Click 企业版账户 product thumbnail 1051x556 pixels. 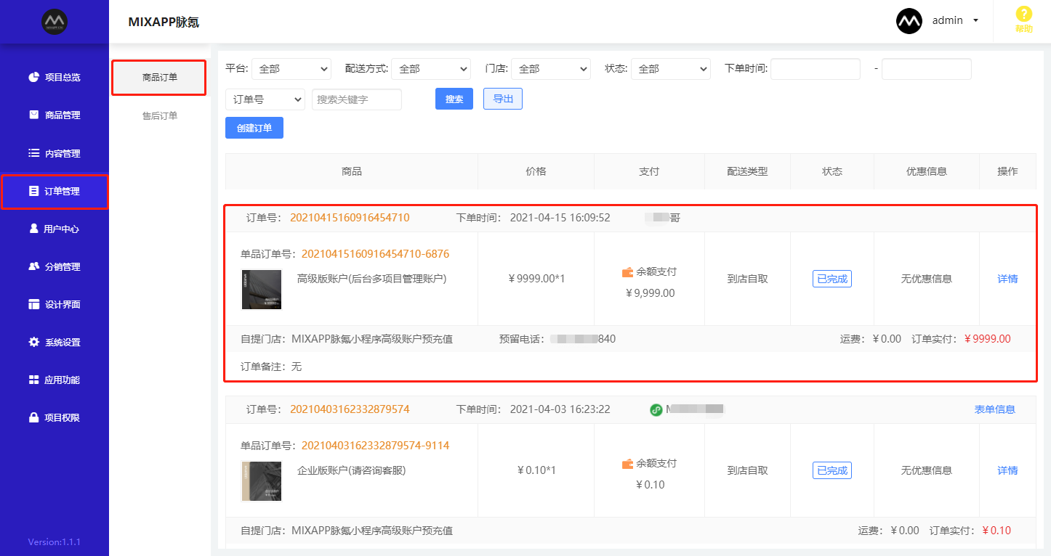261,481
